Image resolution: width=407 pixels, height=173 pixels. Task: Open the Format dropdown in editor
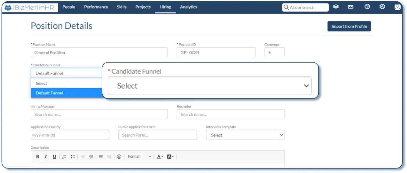click(139, 156)
